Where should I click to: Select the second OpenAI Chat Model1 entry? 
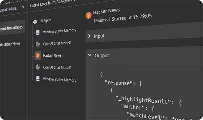(57, 67)
